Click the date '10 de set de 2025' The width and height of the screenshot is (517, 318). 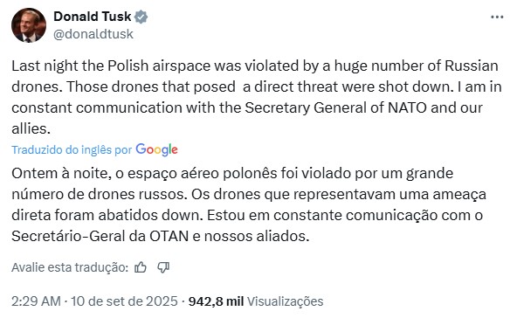click(124, 301)
